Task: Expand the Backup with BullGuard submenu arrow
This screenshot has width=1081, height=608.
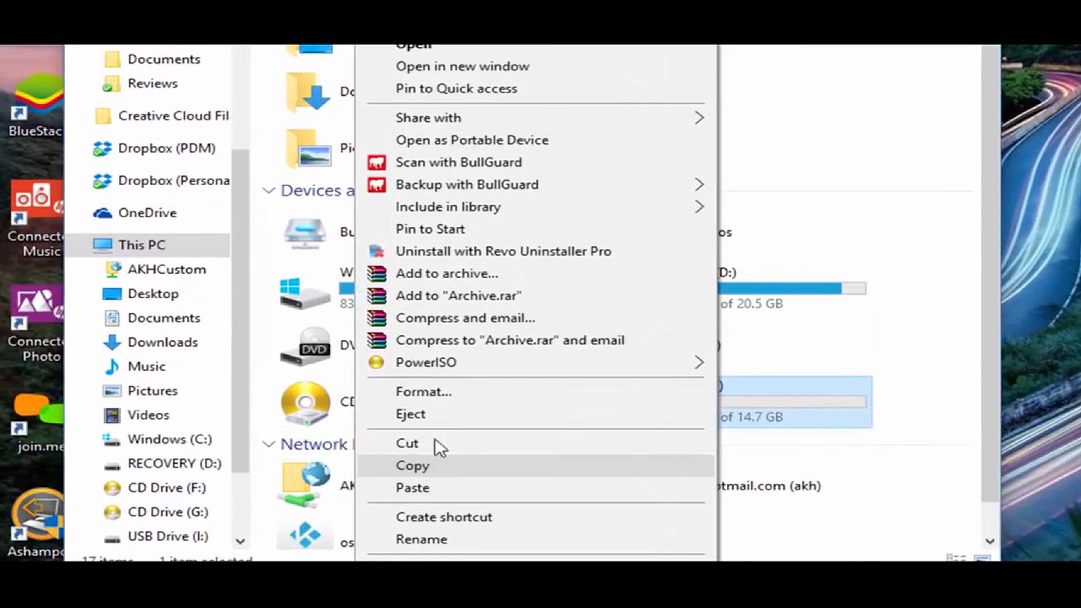Action: pos(699,185)
